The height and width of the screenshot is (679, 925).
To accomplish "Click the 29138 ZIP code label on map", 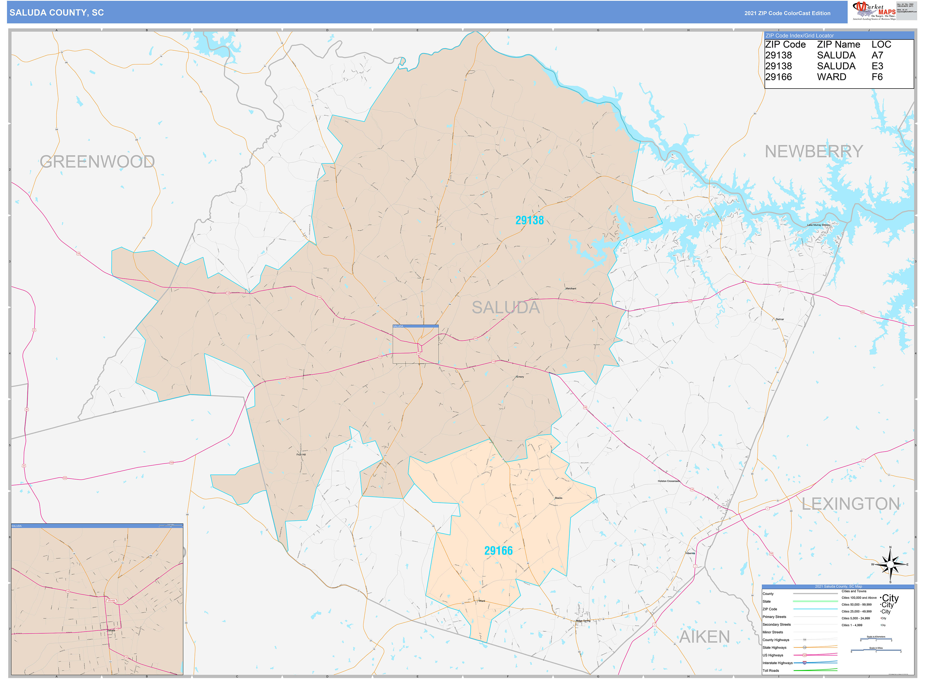I will click(530, 220).
